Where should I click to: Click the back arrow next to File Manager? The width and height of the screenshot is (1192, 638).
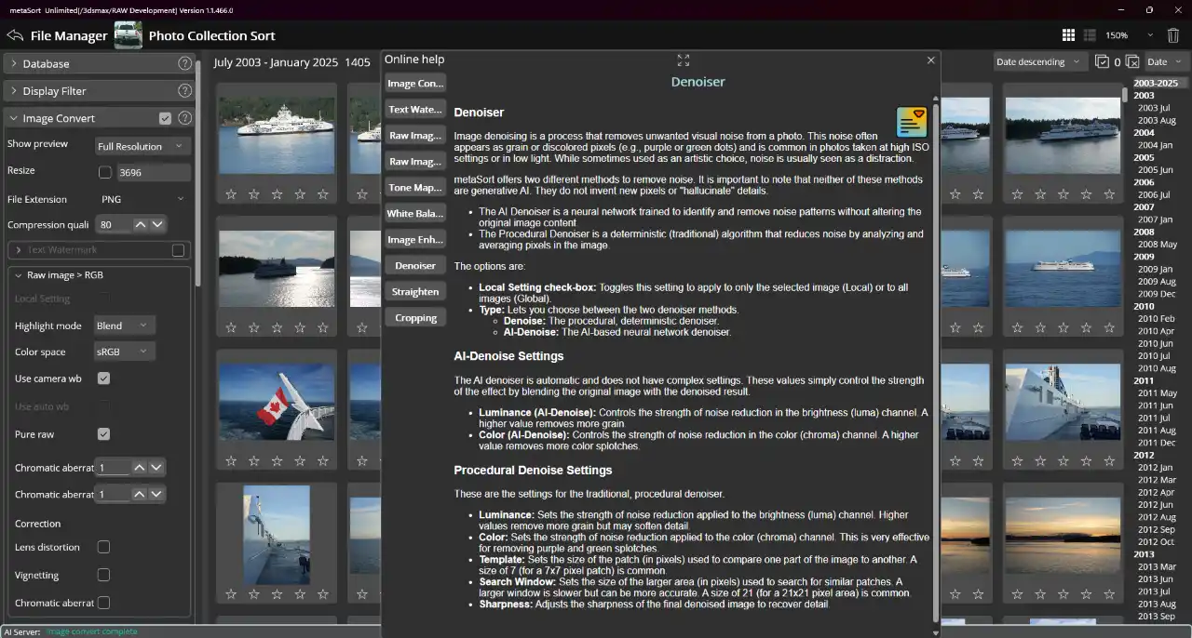pyautogui.click(x=15, y=35)
